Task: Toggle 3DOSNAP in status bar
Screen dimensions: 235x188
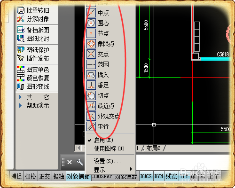Action: [102, 177]
